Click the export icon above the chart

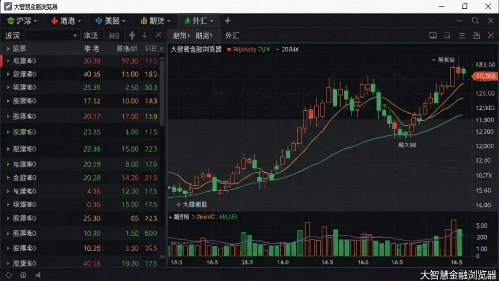tap(477, 35)
